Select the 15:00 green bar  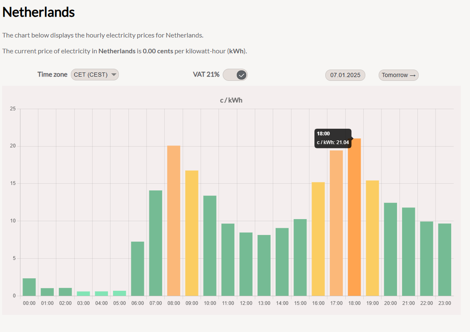[x=300, y=257]
